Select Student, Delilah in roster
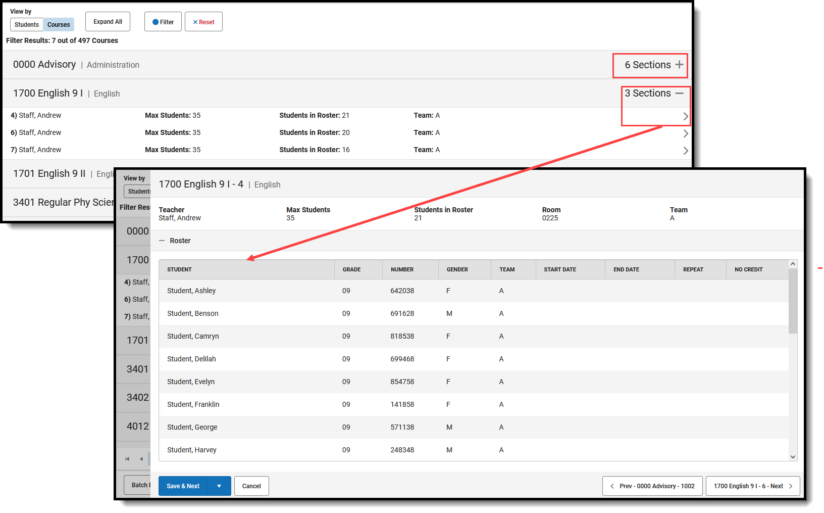This screenshot has height=513, width=824. point(191,359)
